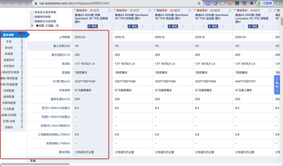The image size is (283, 166).
Task: Open 空调/冰箱 in sidebar navigation
Action: [x=9, y=121]
